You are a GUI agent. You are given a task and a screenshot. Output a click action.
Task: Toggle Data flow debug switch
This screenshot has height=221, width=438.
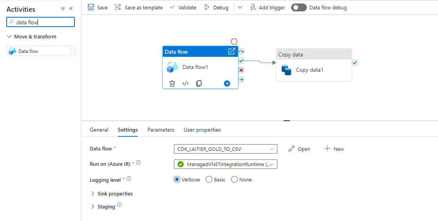coord(299,7)
